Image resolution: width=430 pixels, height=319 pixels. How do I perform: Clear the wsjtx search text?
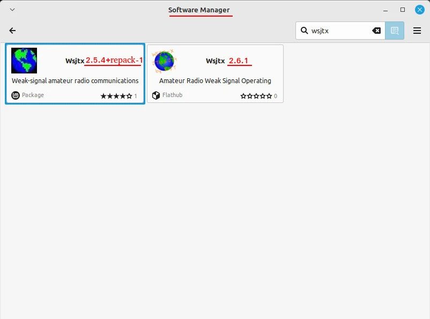tap(376, 31)
